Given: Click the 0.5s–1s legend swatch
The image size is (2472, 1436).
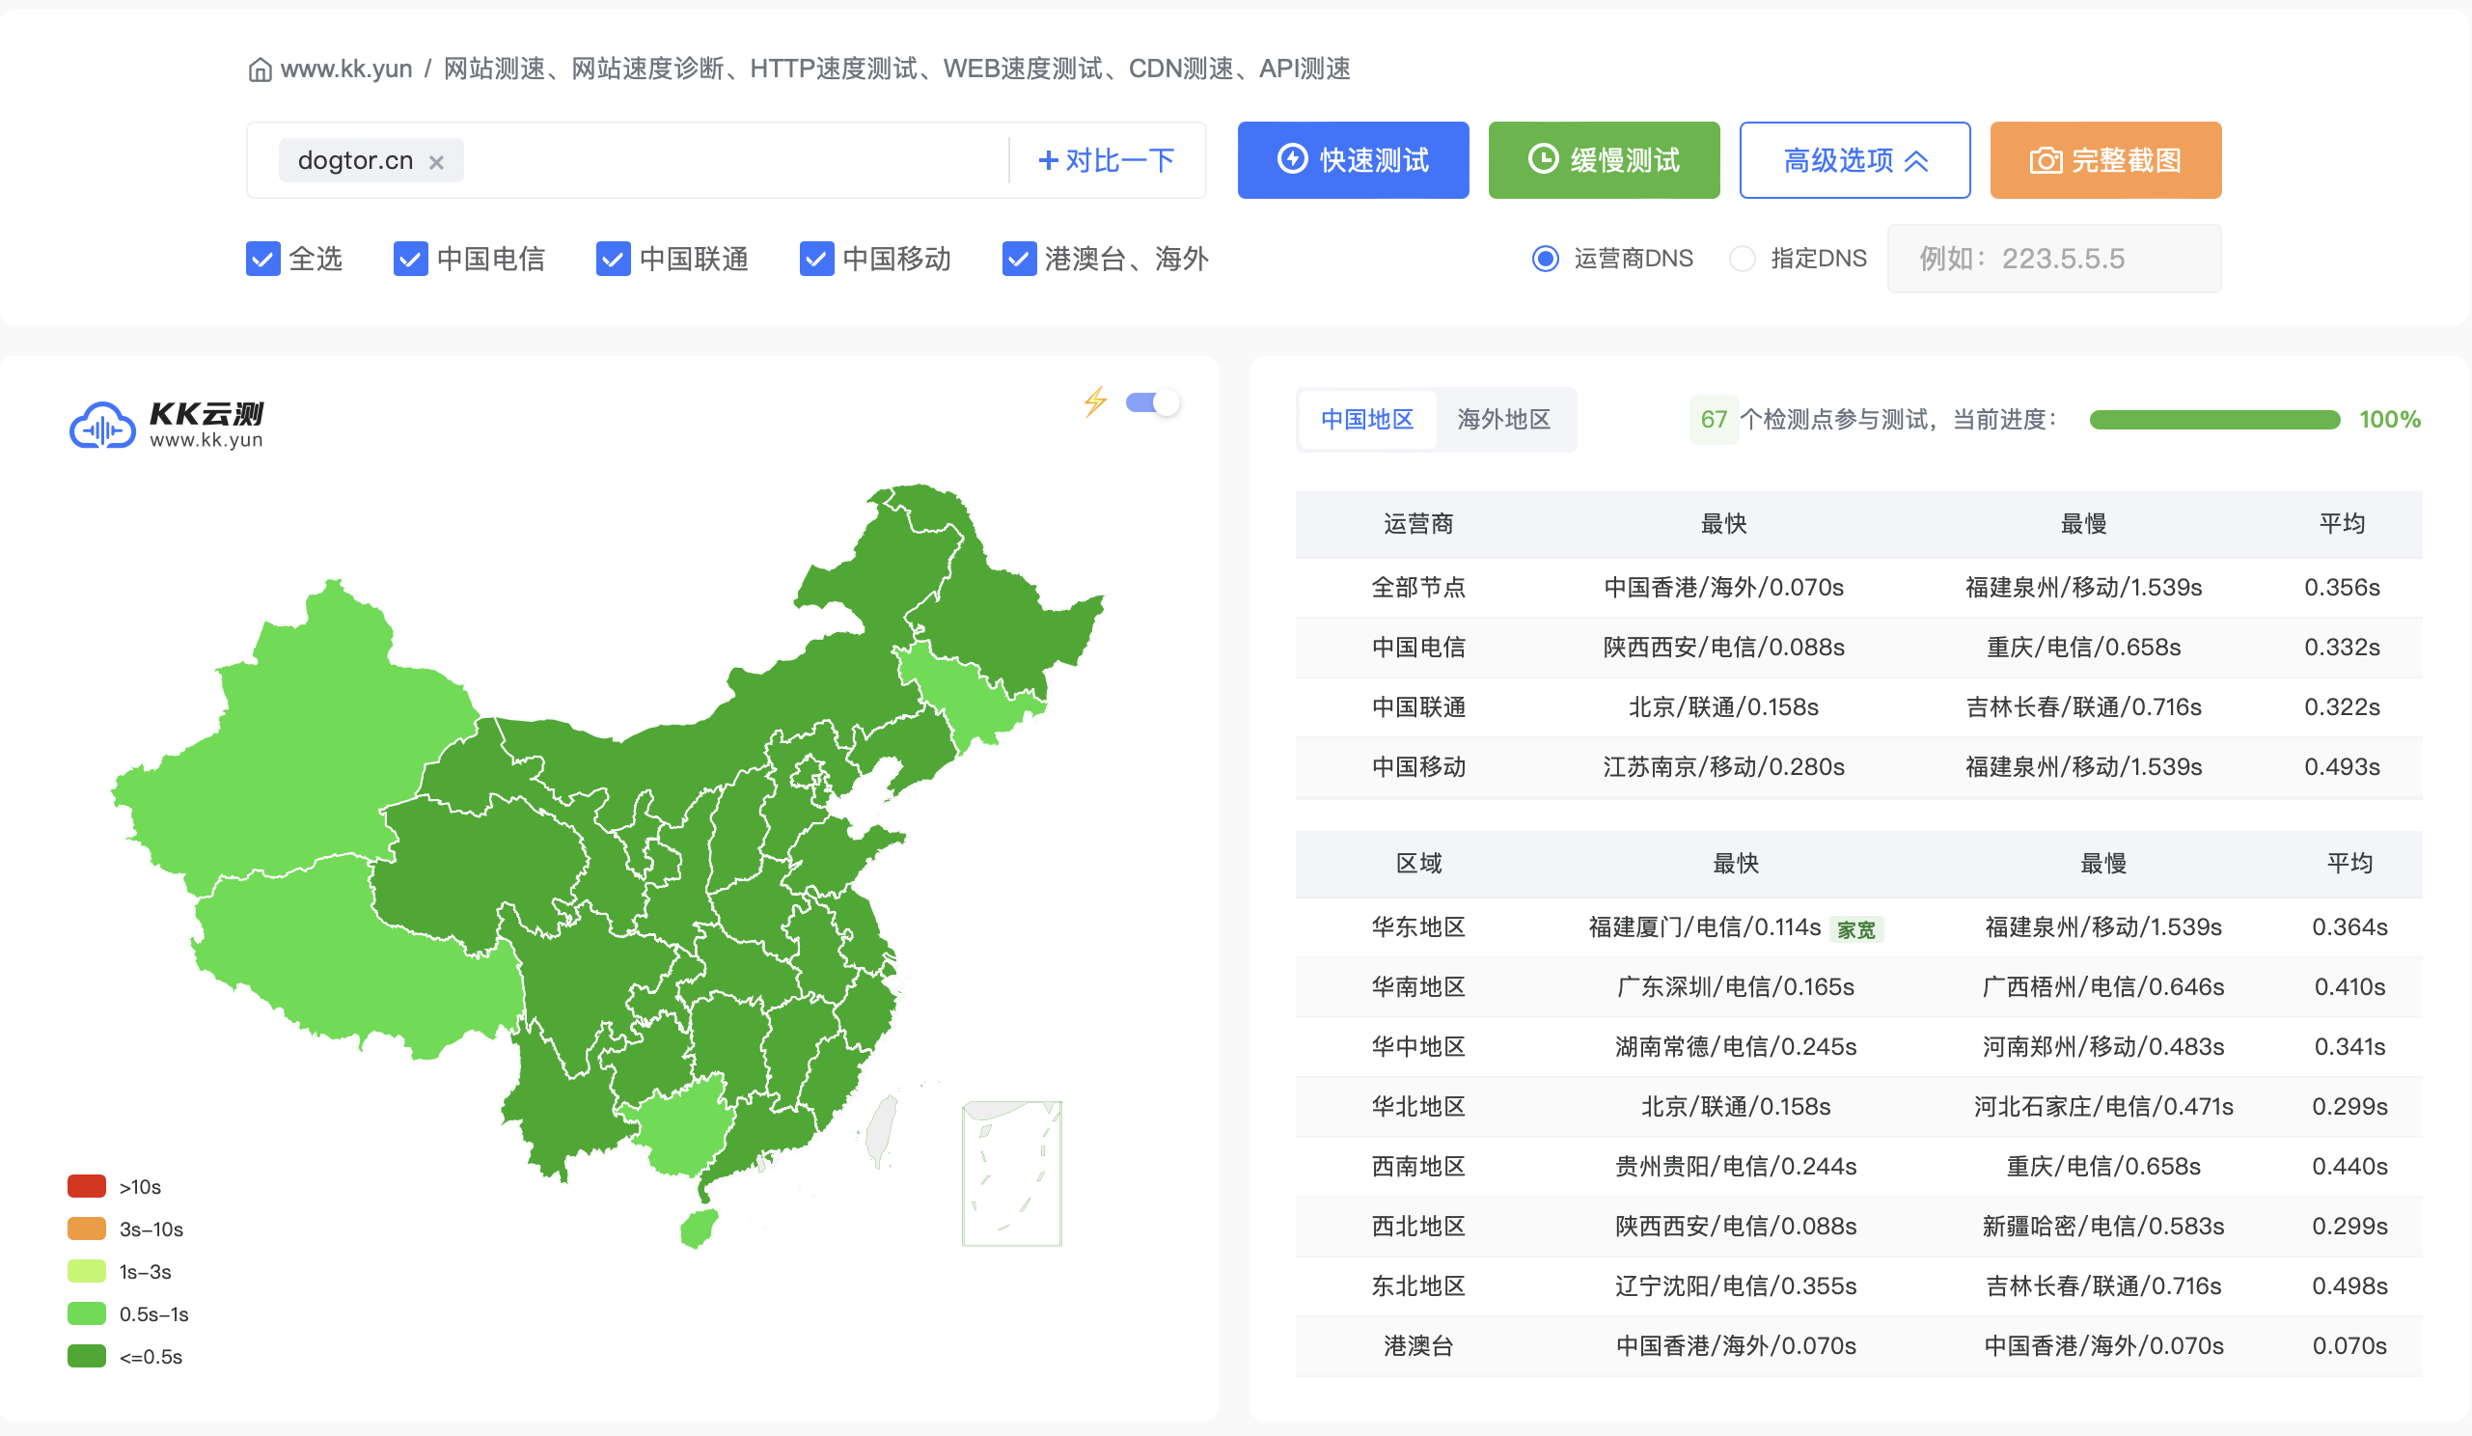Looking at the screenshot, I should 86,1313.
